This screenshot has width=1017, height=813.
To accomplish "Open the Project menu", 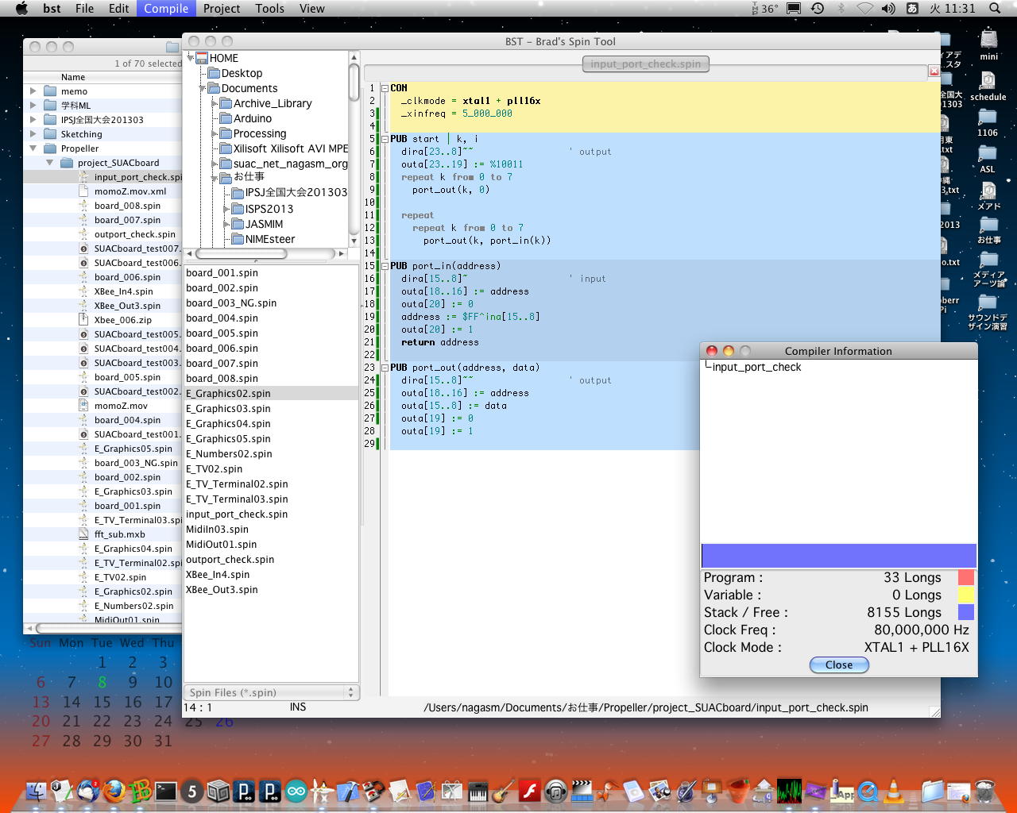I will (x=222, y=9).
